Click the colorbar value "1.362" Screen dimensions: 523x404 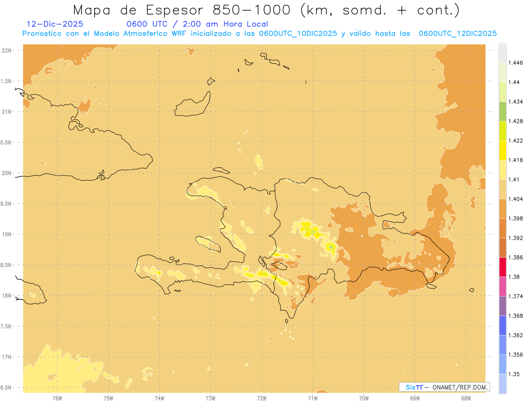click(516, 335)
